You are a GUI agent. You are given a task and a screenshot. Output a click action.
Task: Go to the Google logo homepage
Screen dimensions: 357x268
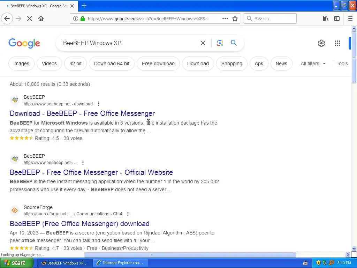[24, 43]
